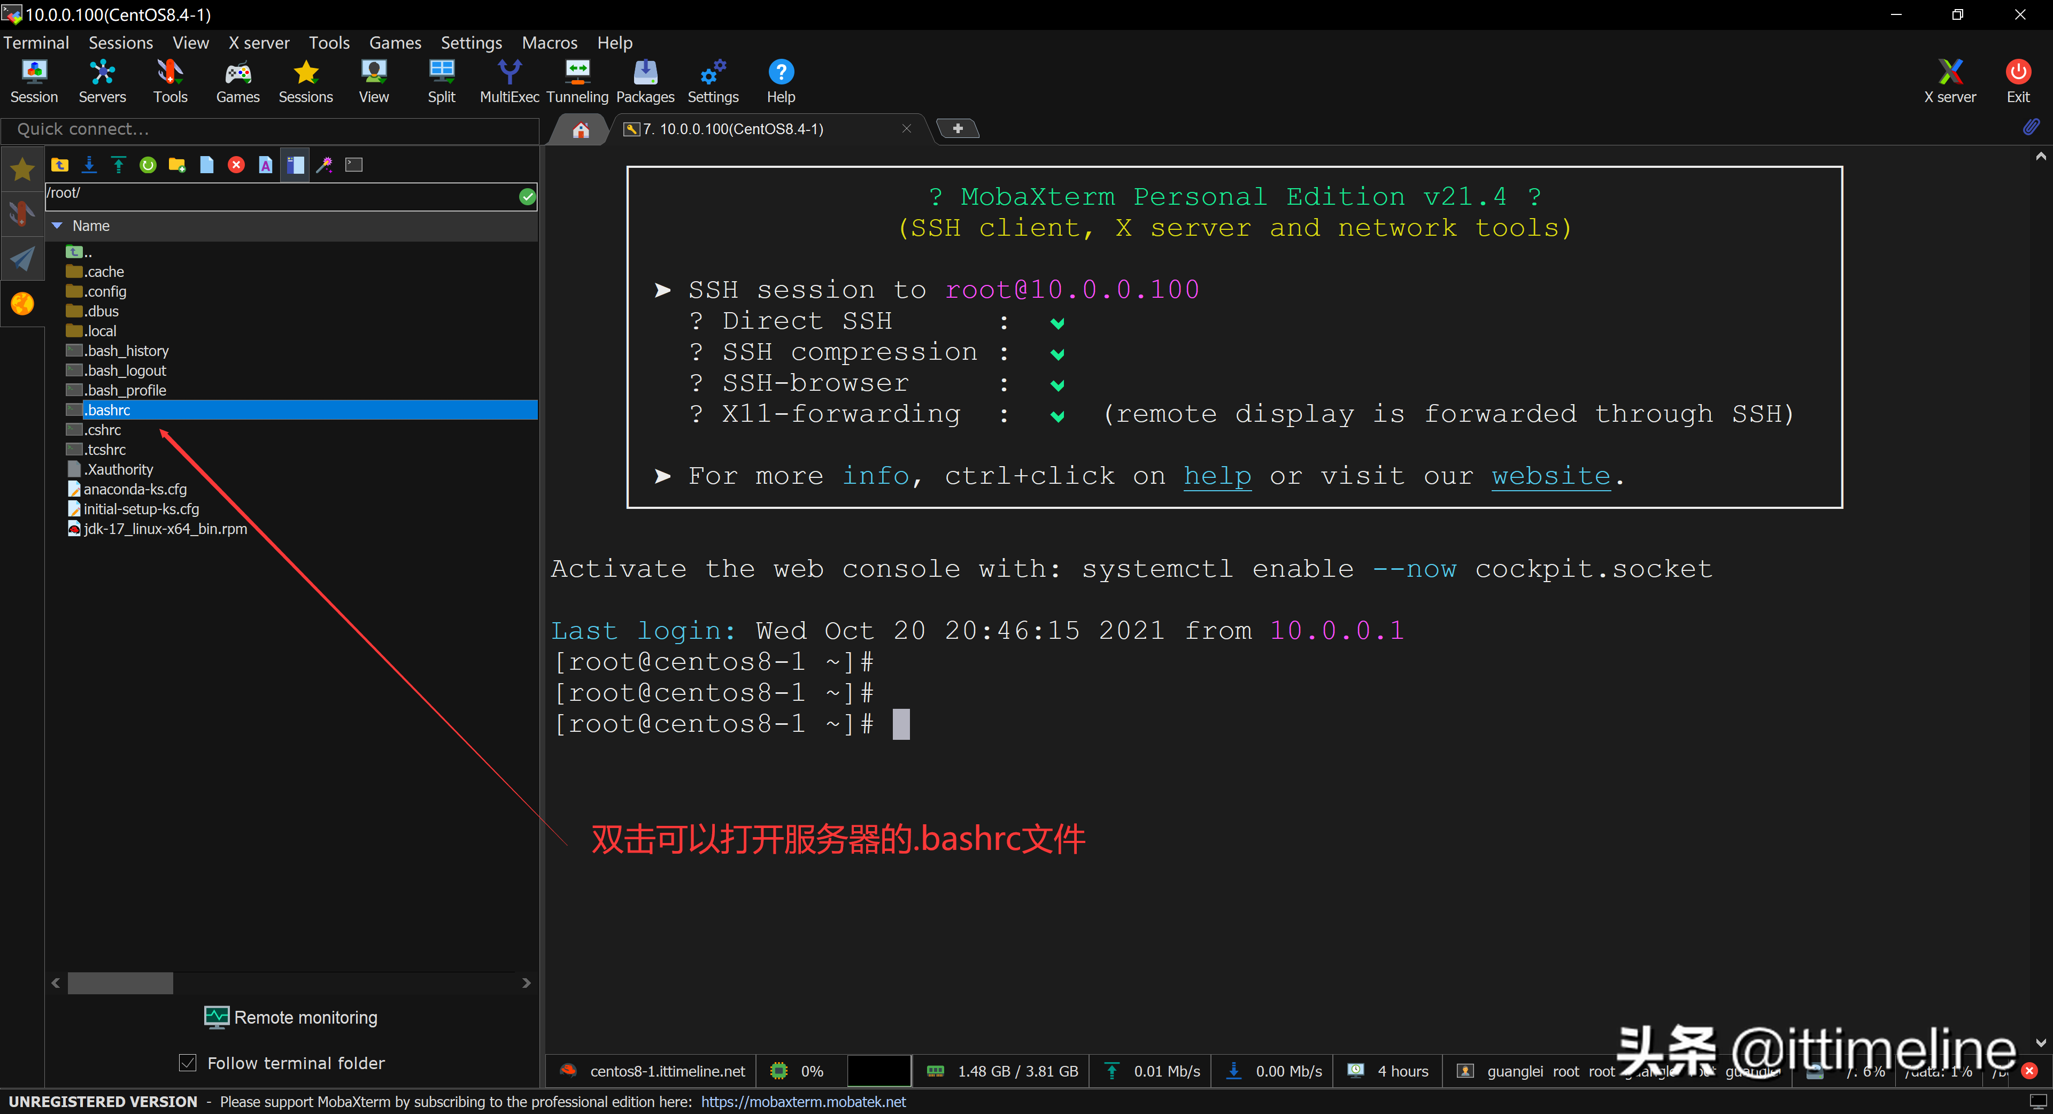Select the .bashrc file

(107, 411)
